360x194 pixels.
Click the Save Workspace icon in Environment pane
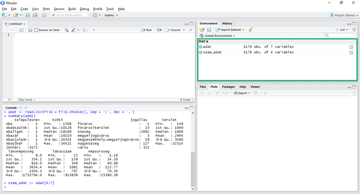click(209, 30)
